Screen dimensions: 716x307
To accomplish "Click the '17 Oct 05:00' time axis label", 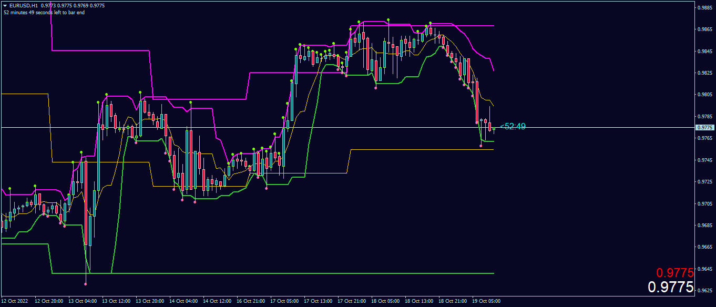I will coord(284,302).
